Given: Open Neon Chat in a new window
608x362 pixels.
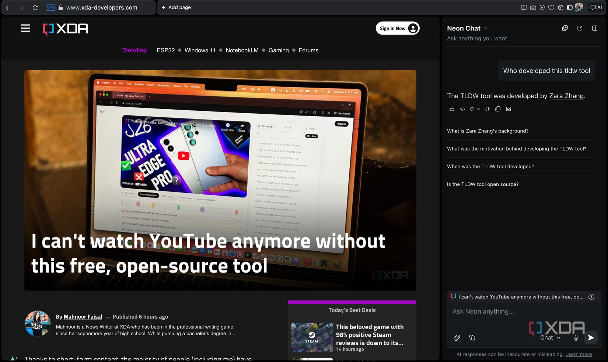Looking at the screenshot, I should (x=580, y=28).
